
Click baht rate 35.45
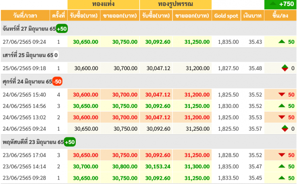point(255,178)
